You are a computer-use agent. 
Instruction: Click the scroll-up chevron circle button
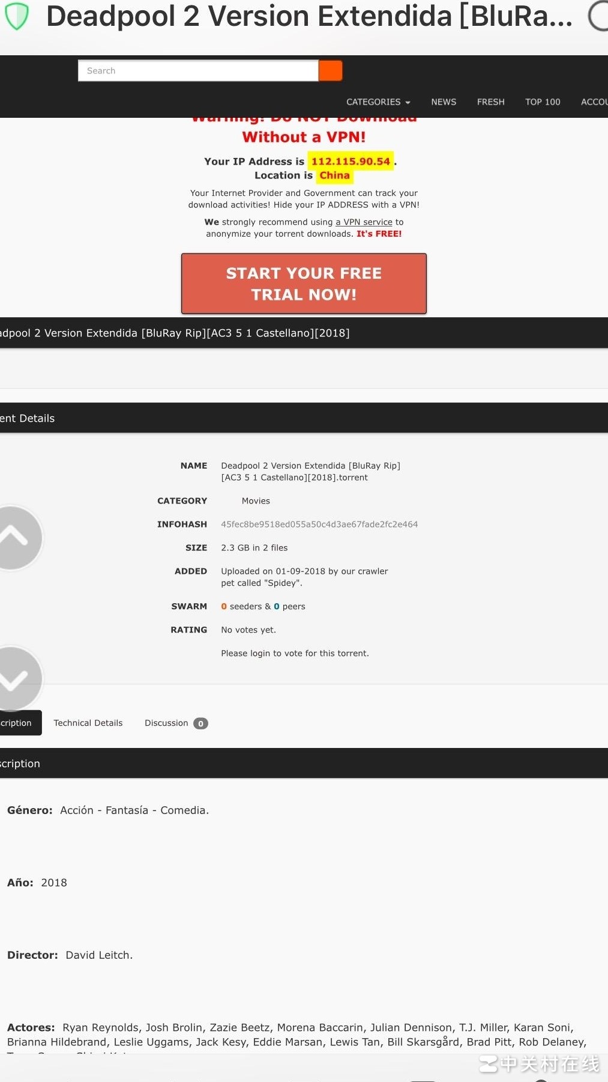pos(15,537)
